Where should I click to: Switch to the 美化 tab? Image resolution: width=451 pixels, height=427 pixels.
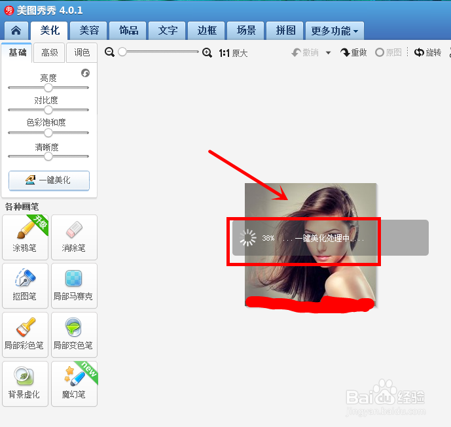click(x=50, y=31)
